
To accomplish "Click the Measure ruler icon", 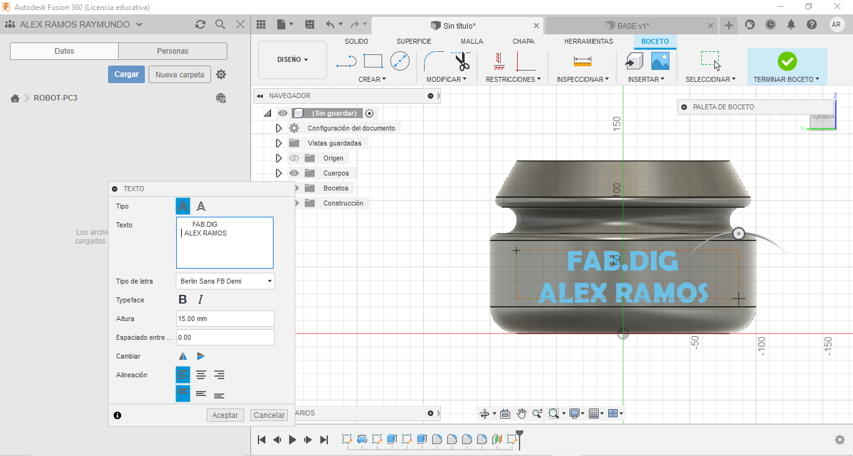I will tap(582, 61).
